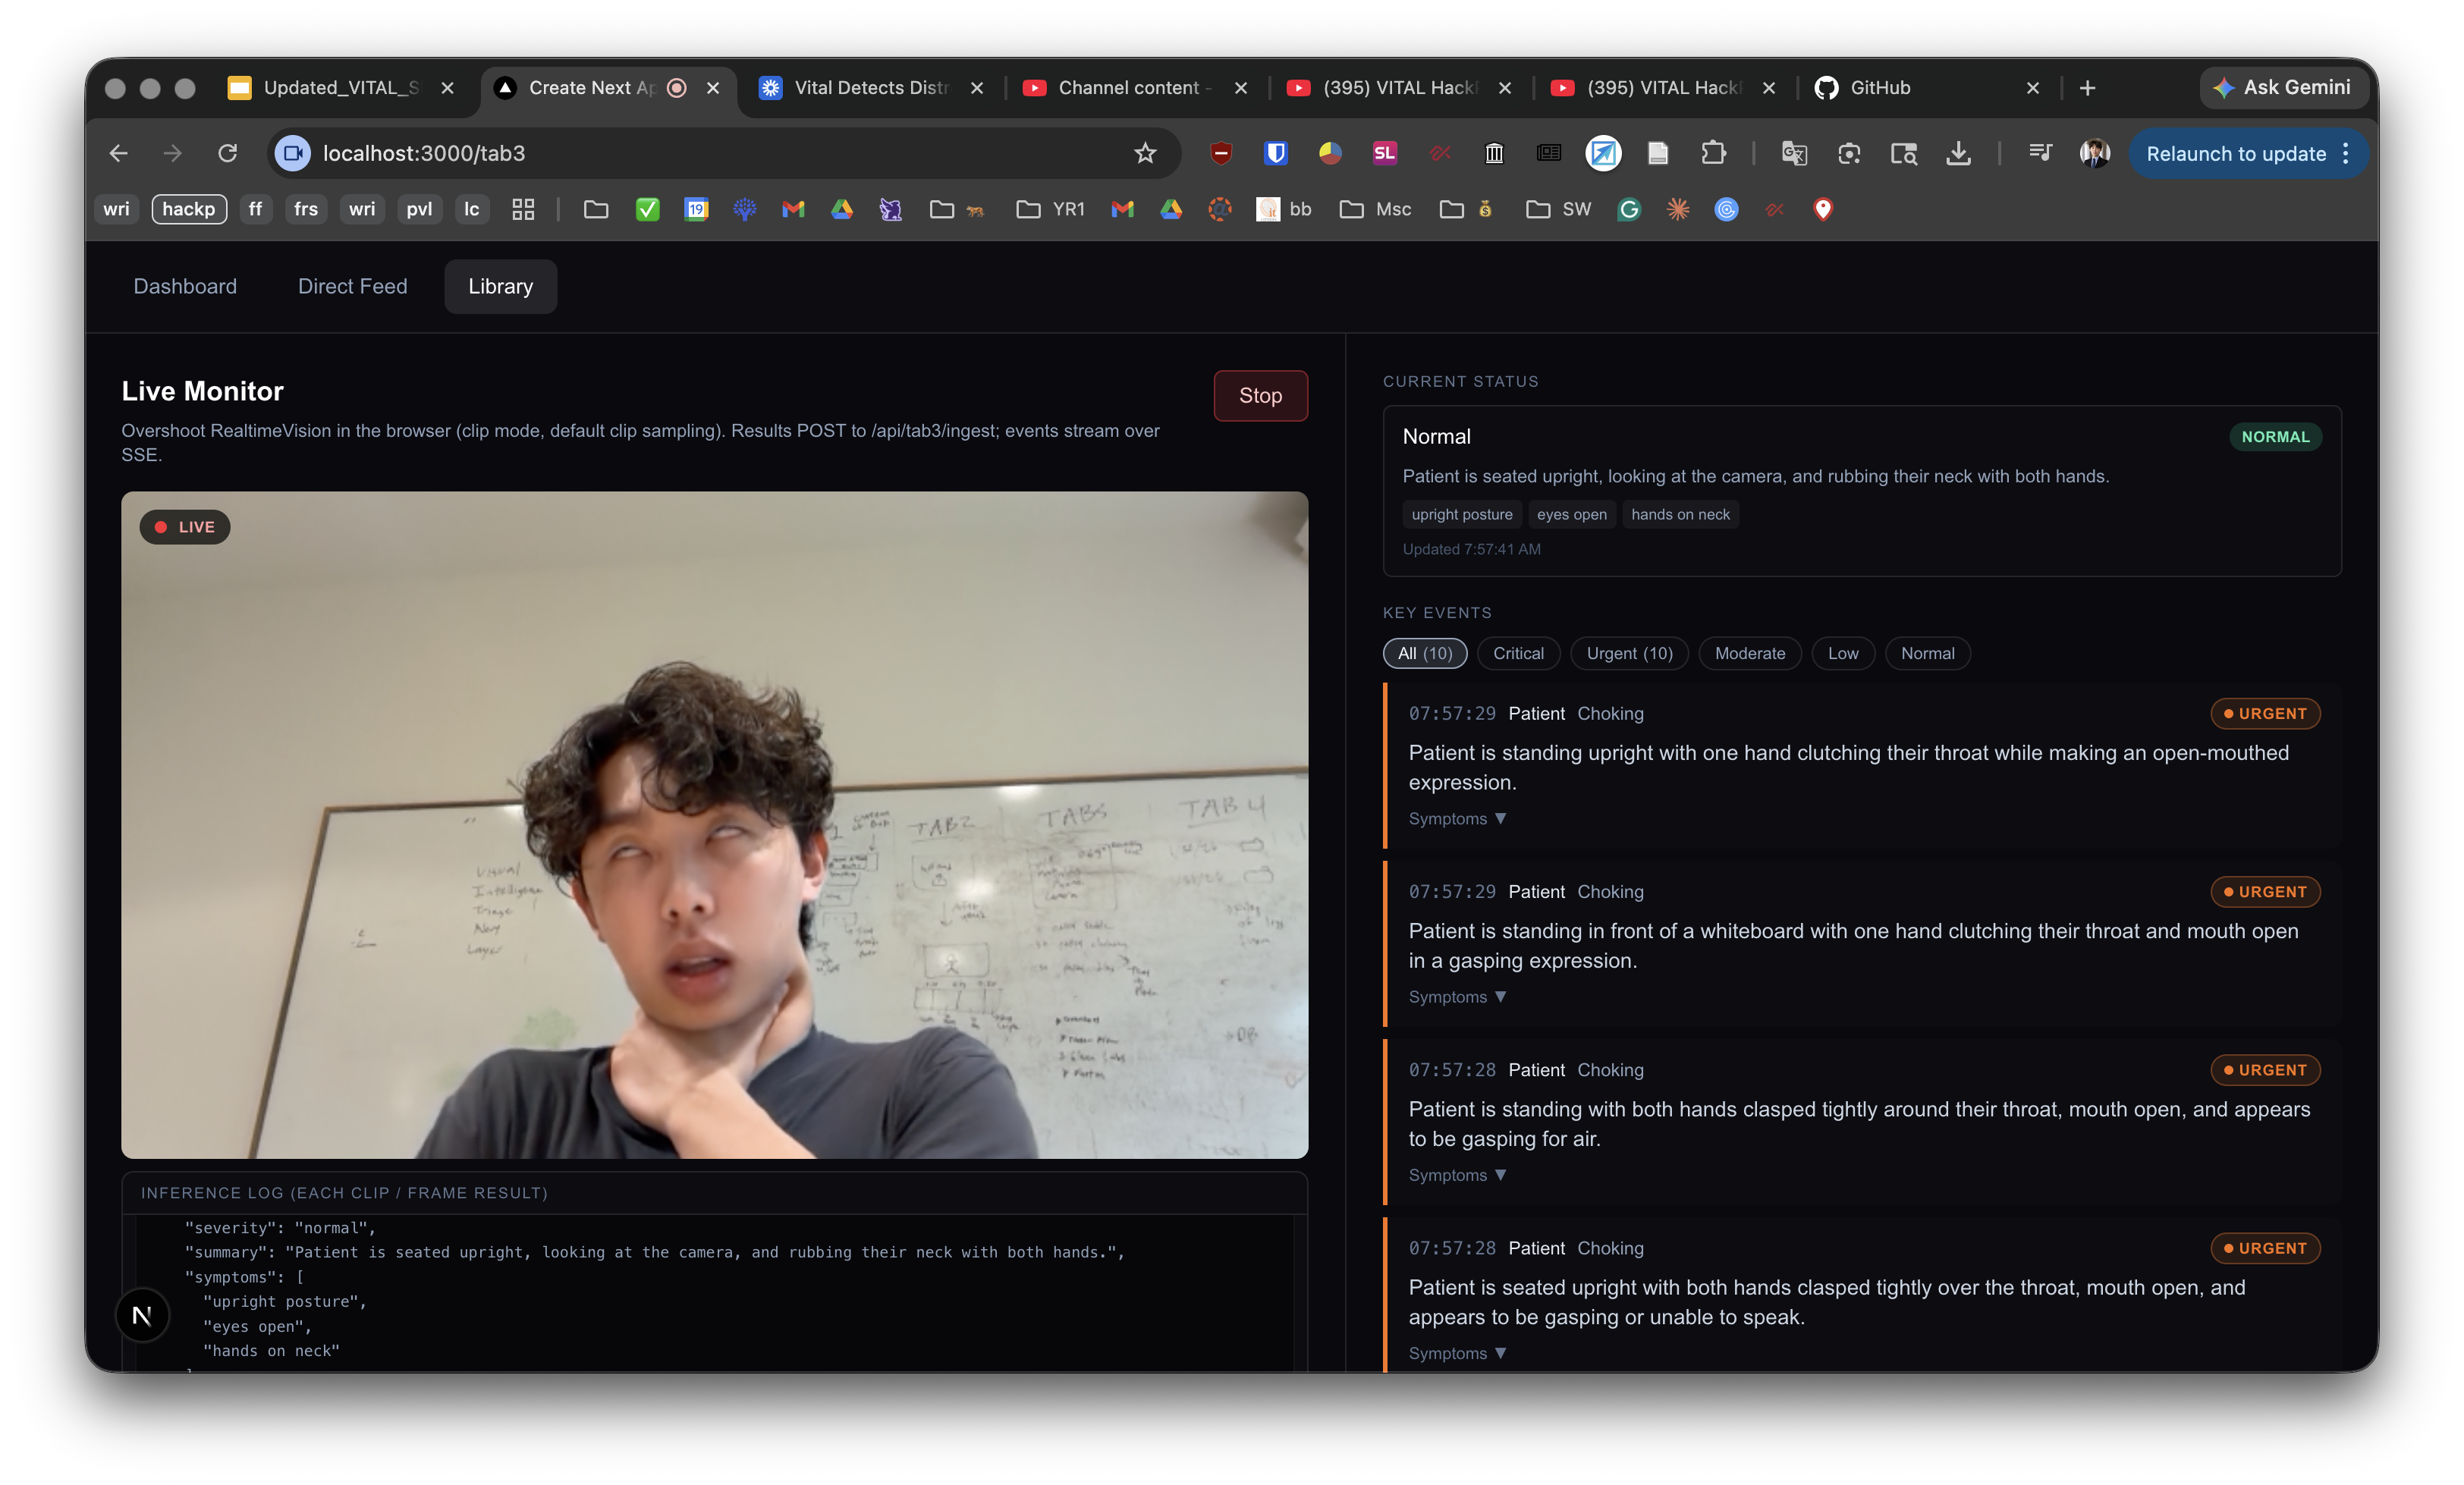Viewport: 2464px width, 1485px height.
Task: Expand Symptoms under whiteboard choking event
Action: tap(1457, 997)
